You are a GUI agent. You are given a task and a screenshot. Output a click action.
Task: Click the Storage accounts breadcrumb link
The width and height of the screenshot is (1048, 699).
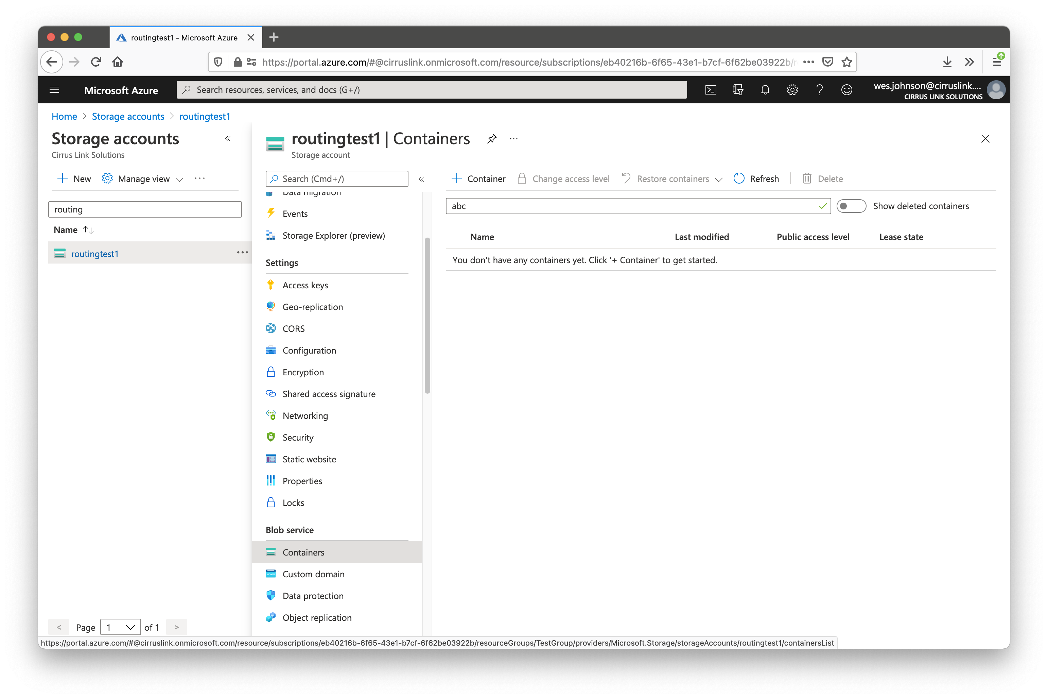(x=128, y=116)
